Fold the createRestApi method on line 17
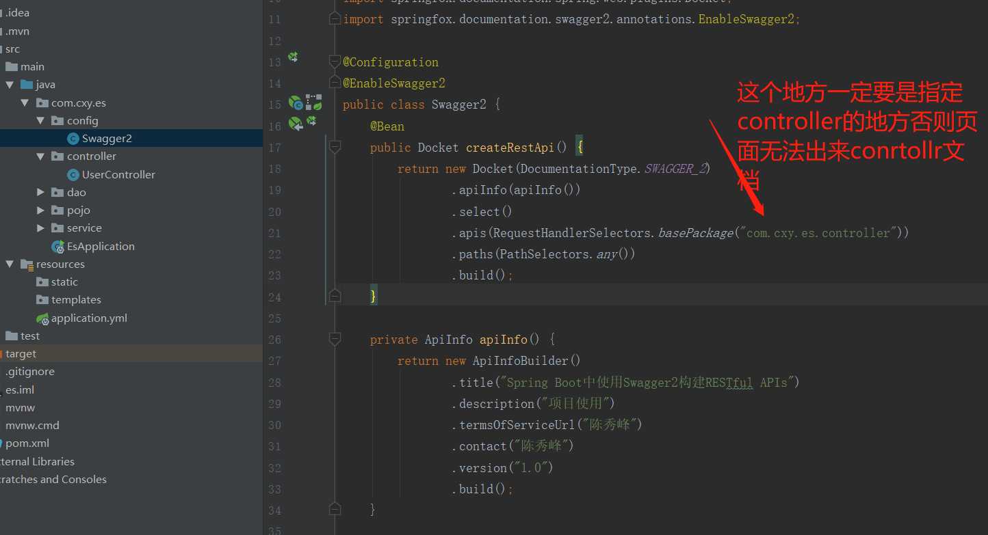This screenshot has width=988, height=535. (335, 146)
